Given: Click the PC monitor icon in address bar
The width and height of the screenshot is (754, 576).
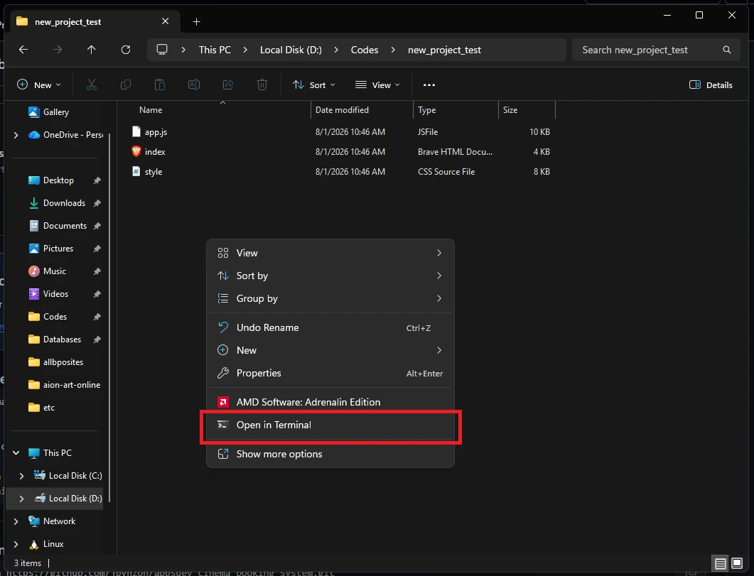Looking at the screenshot, I should tap(162, 50).
